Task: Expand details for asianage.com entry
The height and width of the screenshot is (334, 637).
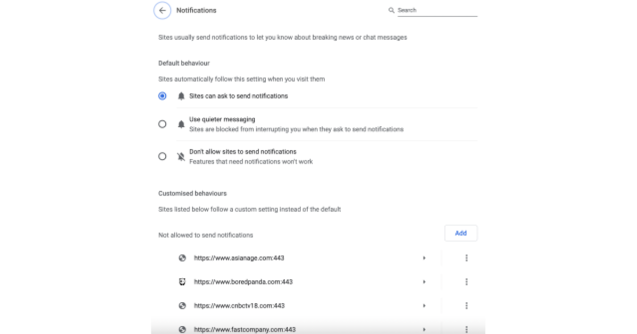Action: [424, 258]
